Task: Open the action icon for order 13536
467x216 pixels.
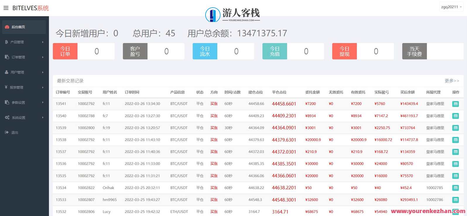Action: coord(456,164)
